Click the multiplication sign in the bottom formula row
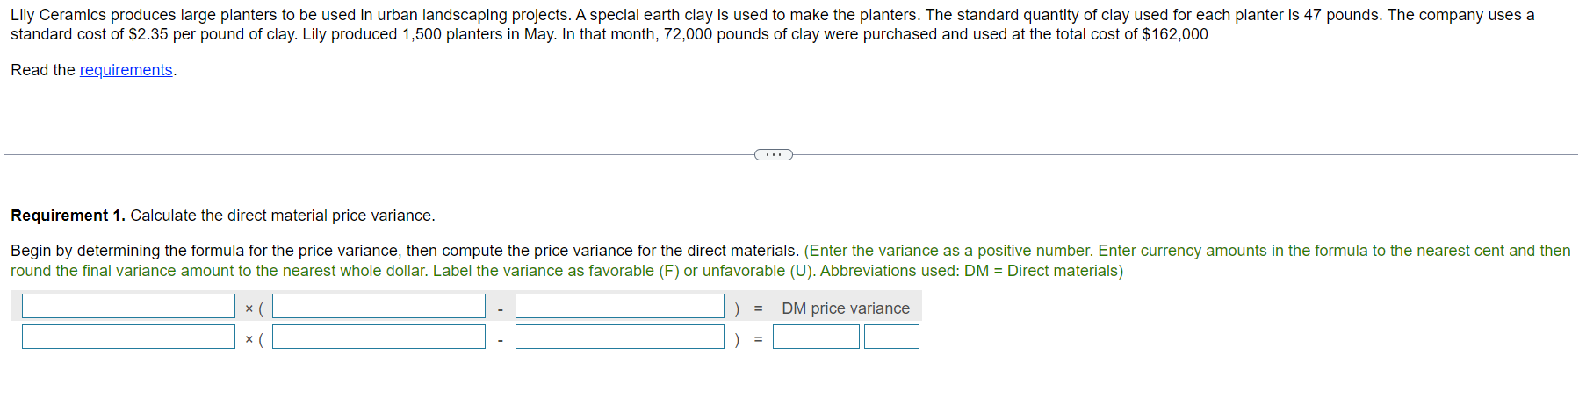 click(249, 339)
